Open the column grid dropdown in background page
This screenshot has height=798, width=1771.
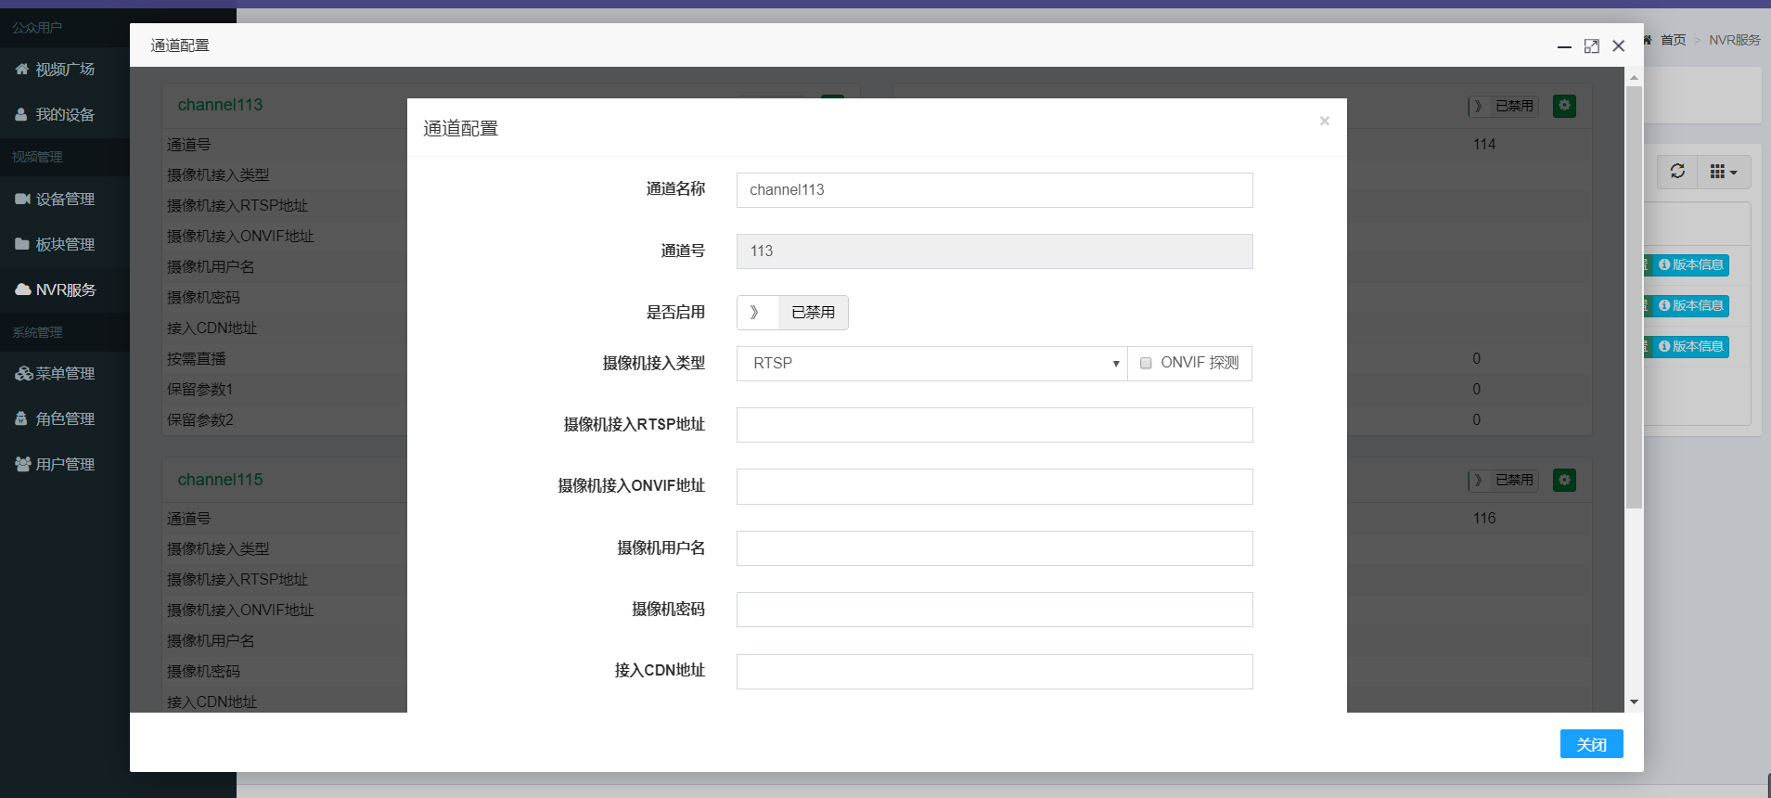tap(1724, 172)
